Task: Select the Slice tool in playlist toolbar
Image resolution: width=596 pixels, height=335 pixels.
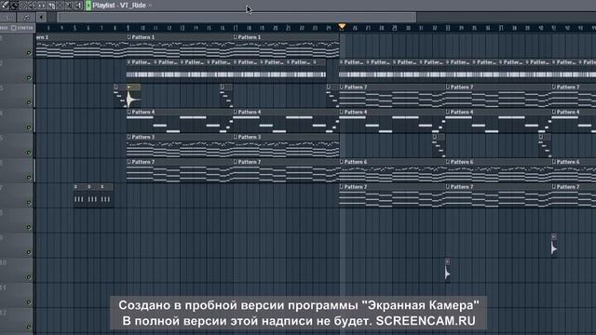Action: click(50, 6)
